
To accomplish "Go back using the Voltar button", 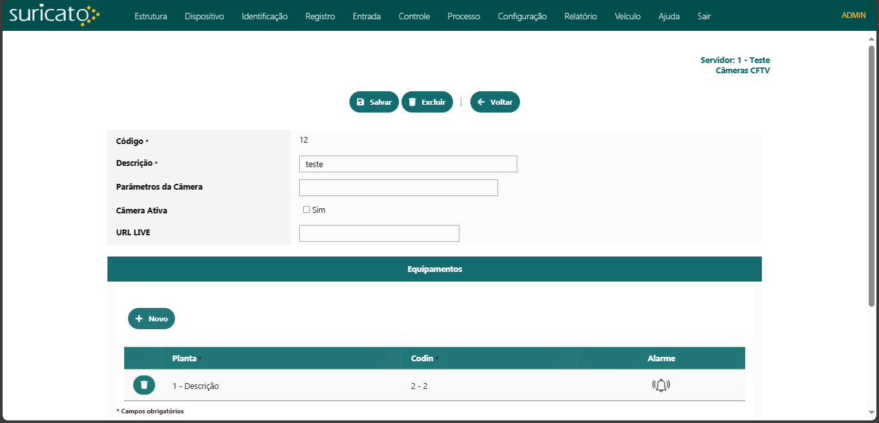I will tap(495, 102).
